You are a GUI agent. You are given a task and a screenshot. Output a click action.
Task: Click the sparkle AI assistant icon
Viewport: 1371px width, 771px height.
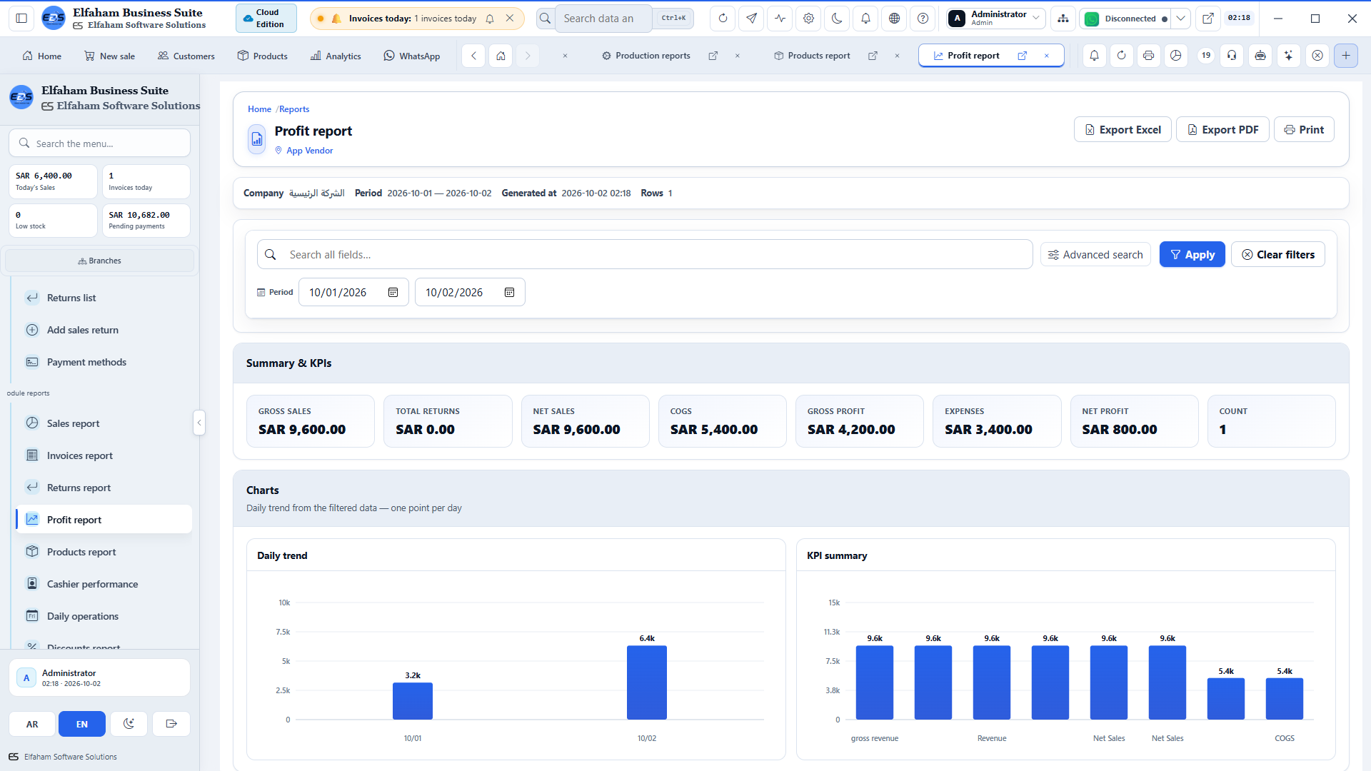(x=1288, y=56)
